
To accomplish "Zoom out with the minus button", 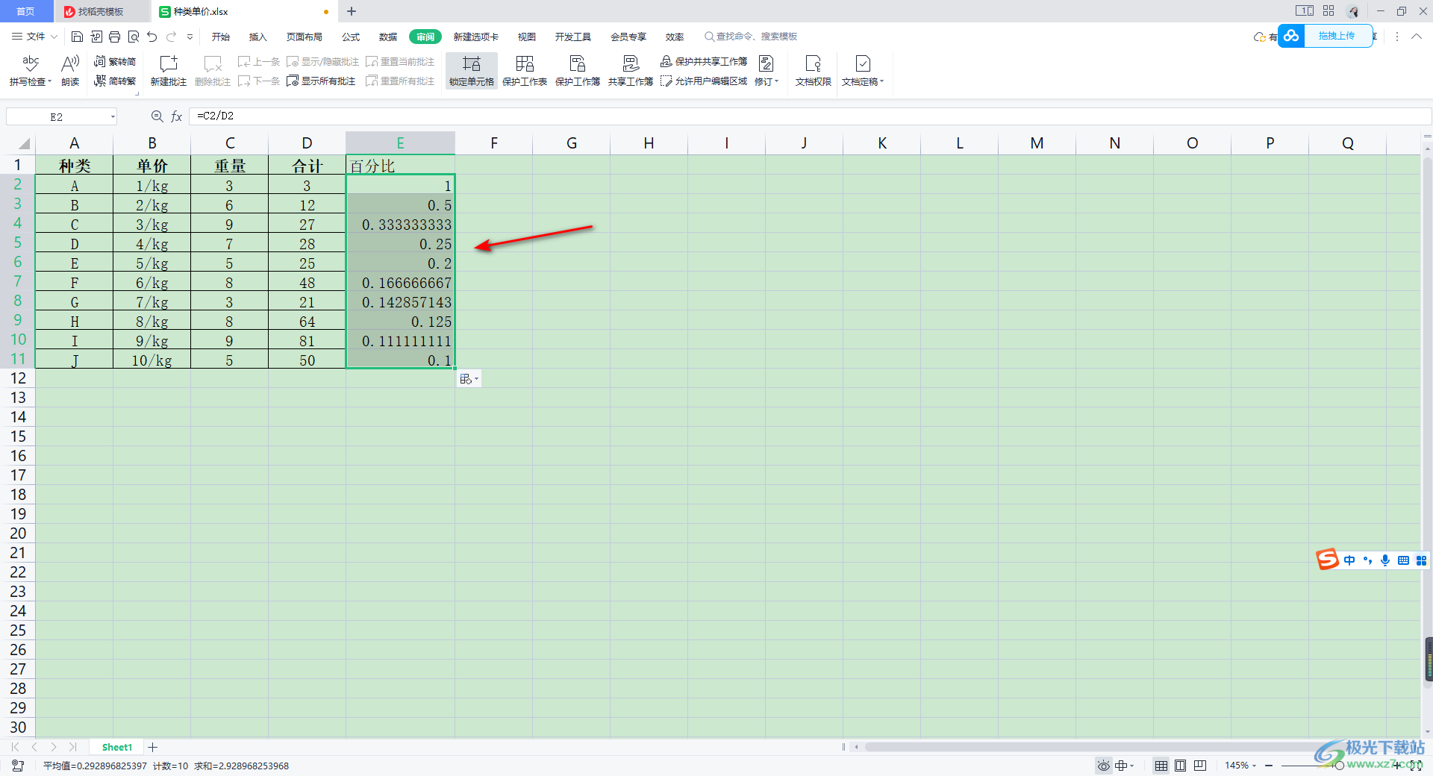I will pos(1269,766).
